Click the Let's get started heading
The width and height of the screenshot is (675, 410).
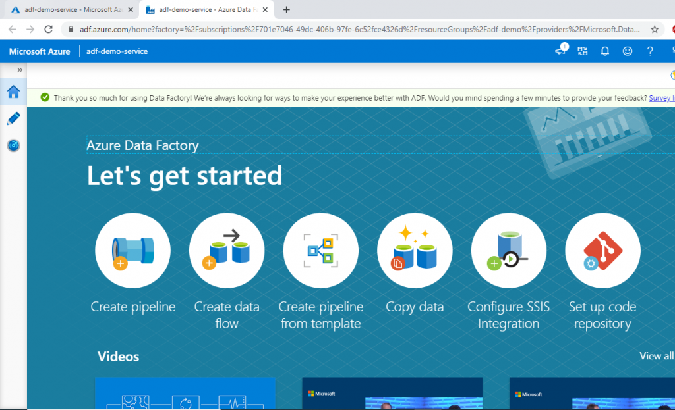coord(185,176)
